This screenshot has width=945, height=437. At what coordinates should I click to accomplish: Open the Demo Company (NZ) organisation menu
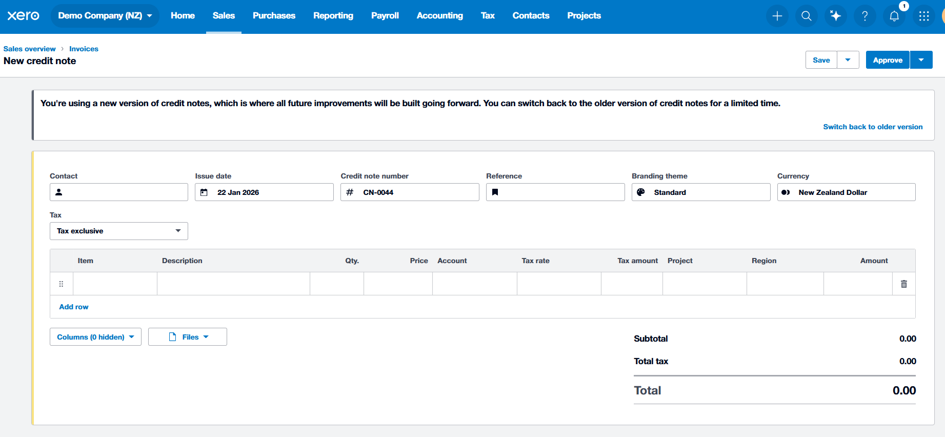[105, 15]
